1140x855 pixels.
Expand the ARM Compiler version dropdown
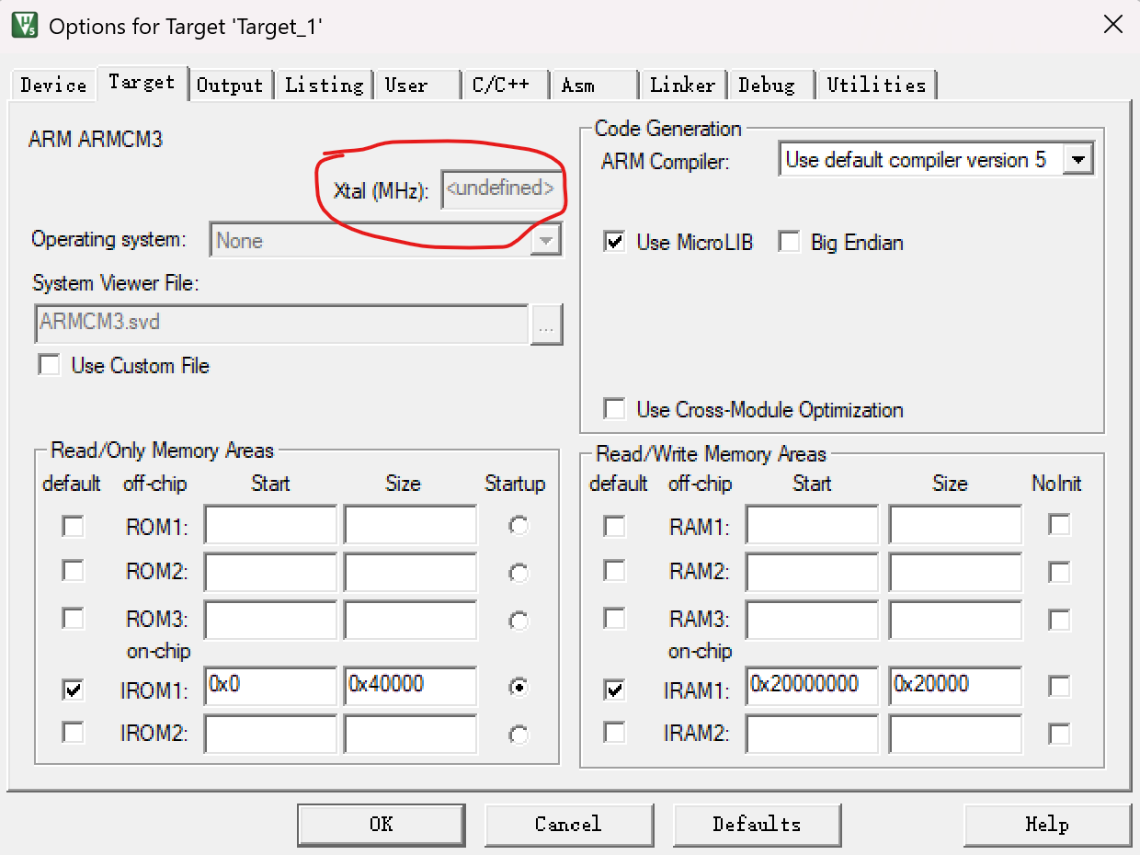[x=1078, y=160]
